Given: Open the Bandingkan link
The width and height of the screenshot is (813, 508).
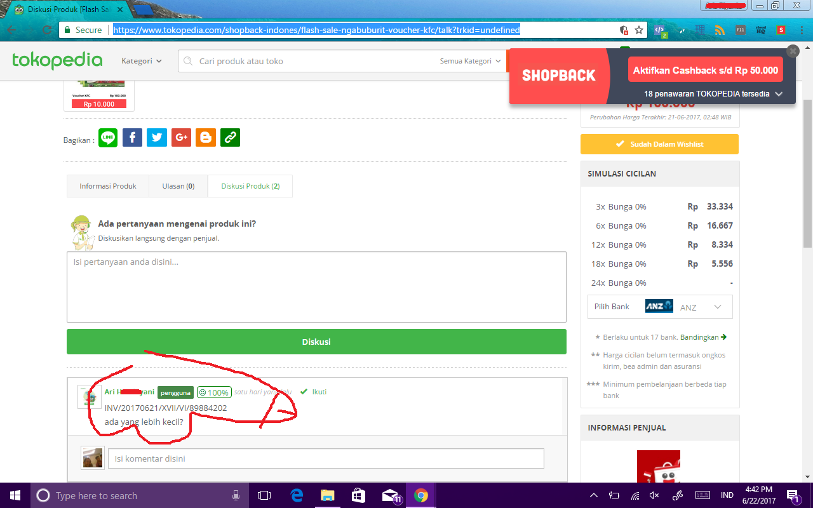Looking at the screenshot, I should point(703,337).
